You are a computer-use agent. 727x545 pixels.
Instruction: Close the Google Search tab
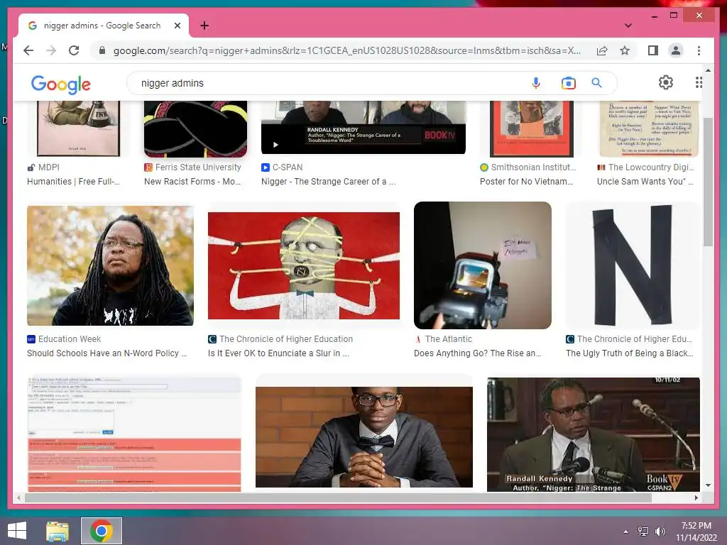177,26
